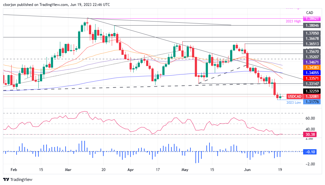Click the Mar date on the time axis
Image resolution: width=325 pixels, height=185 pixels.
69,170
